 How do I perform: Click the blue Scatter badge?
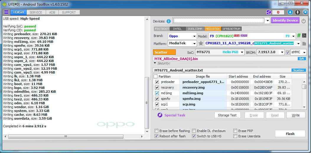click(x=299, y=70)
